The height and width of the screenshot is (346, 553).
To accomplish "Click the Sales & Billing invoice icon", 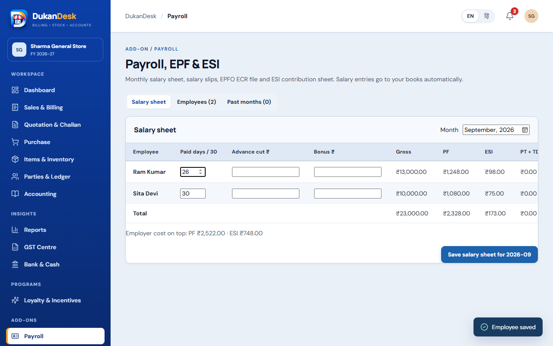I will 15,107.
